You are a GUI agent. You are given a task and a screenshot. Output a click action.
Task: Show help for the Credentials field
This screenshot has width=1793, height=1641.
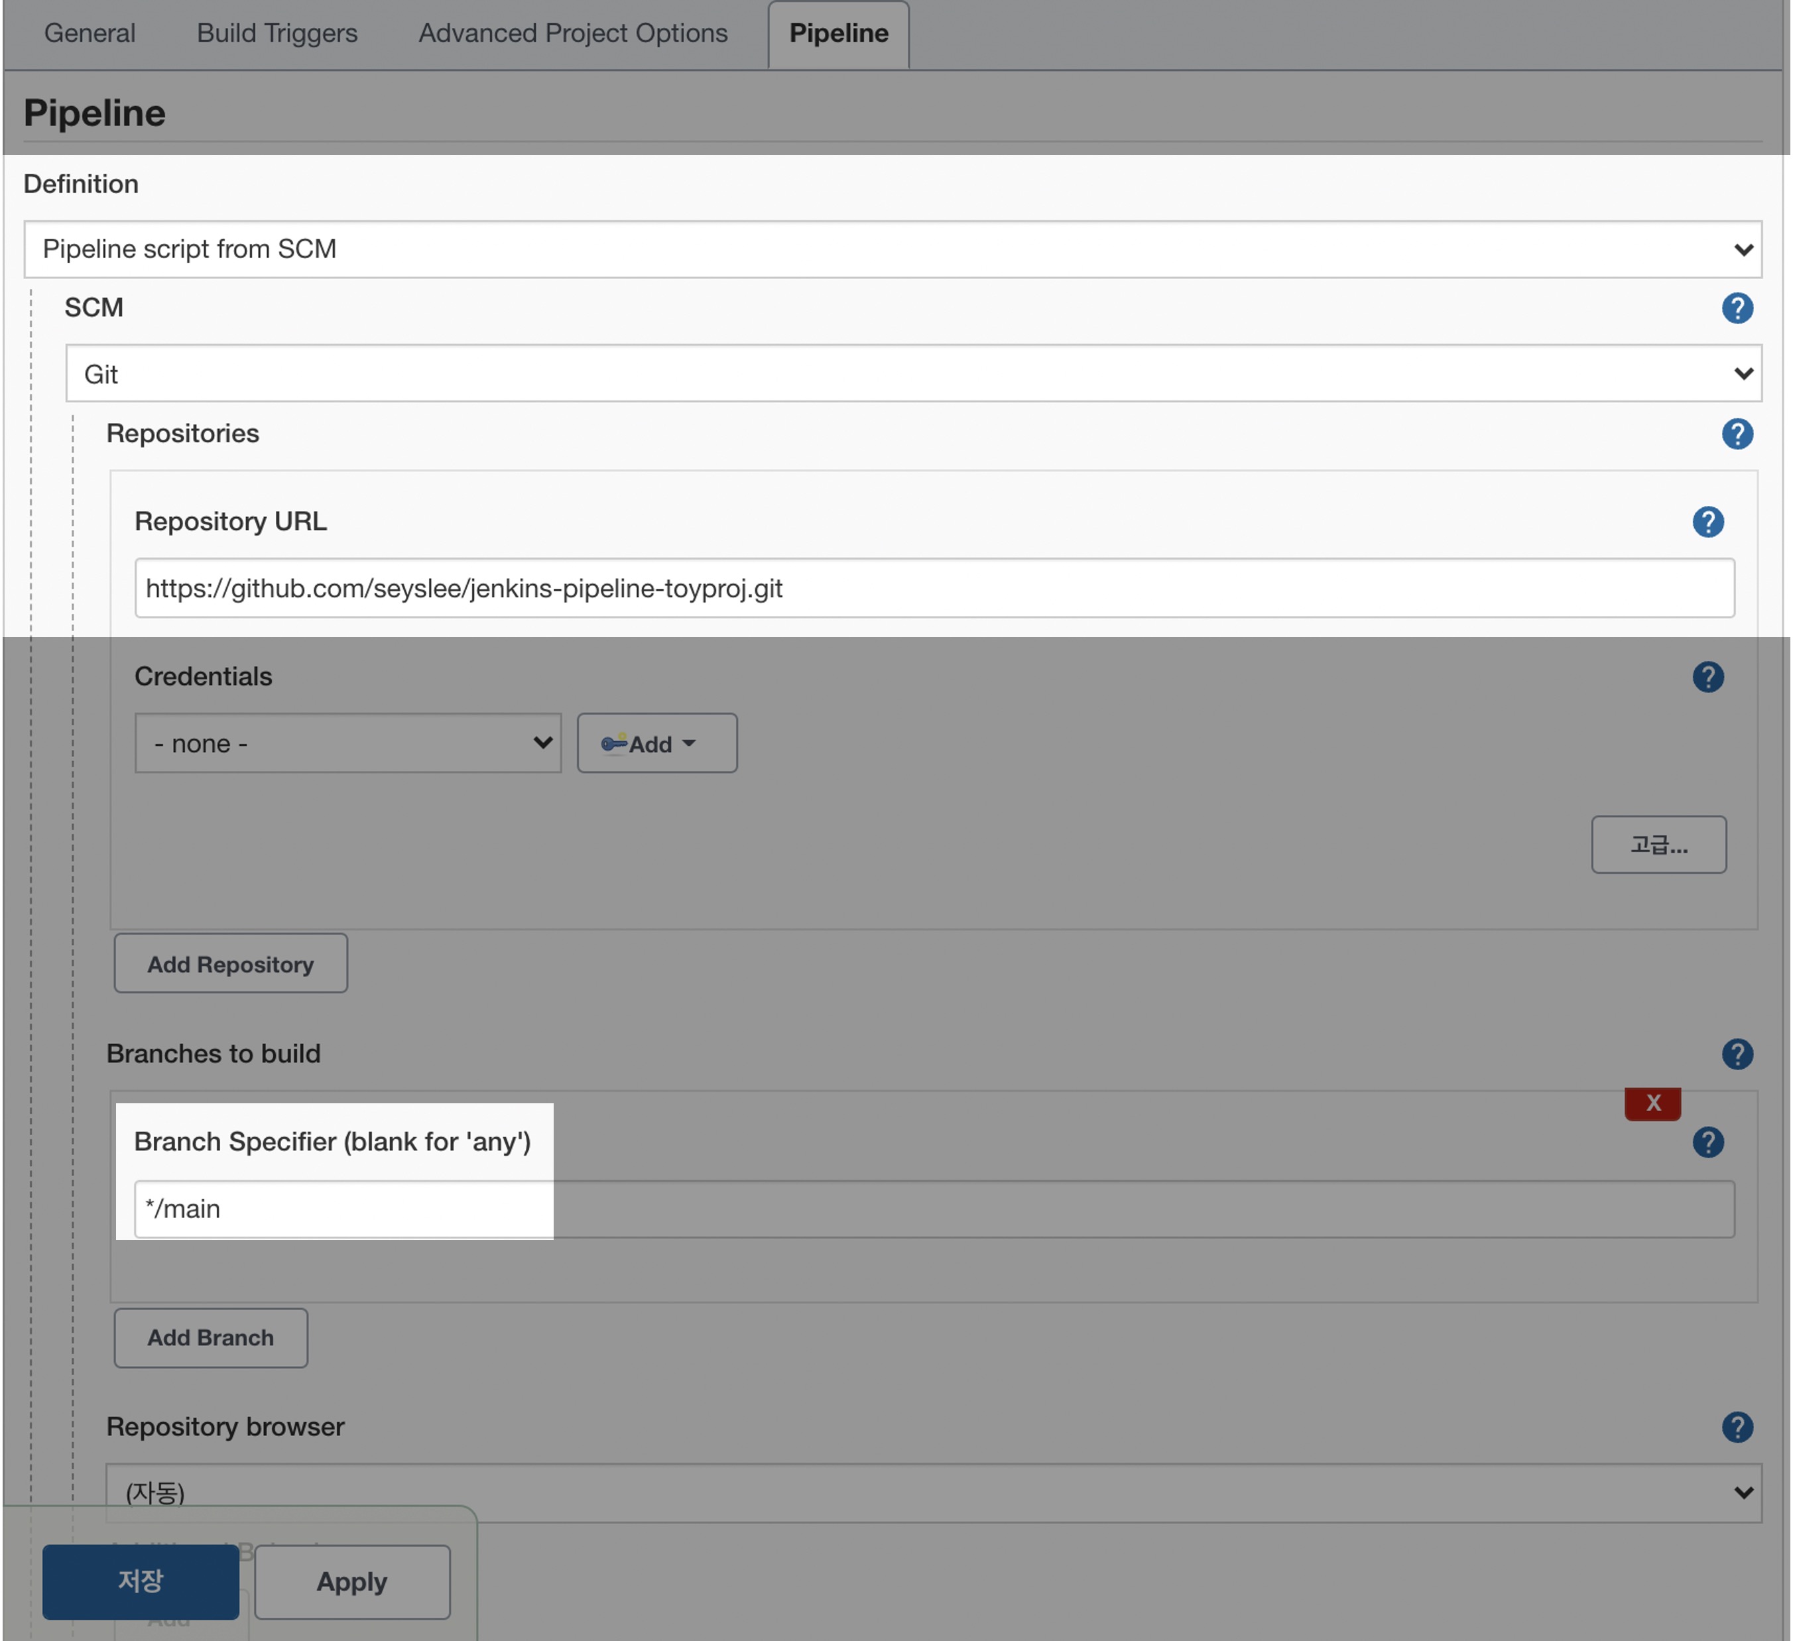pos(1707,677)
